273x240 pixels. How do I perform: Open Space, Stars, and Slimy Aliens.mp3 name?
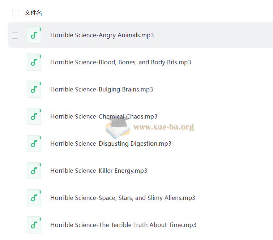123,198
